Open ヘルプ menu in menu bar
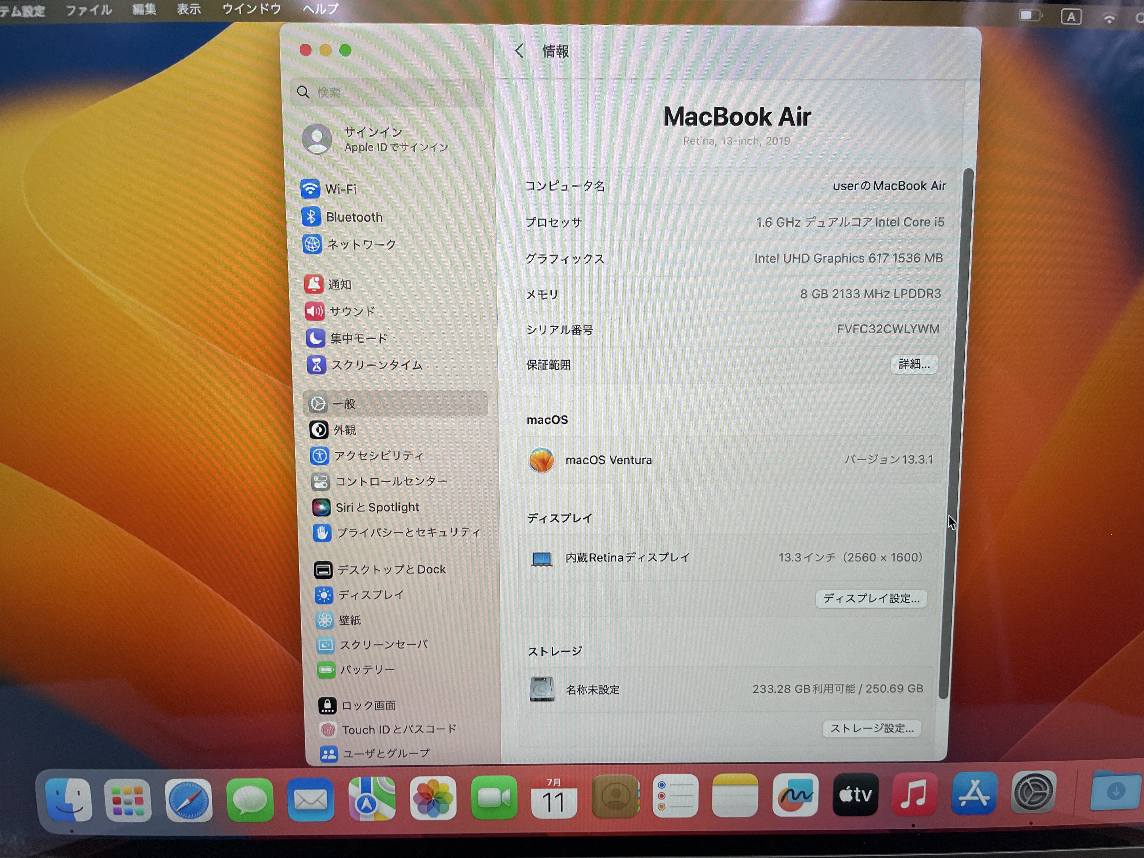 click(x=321, y=9)
